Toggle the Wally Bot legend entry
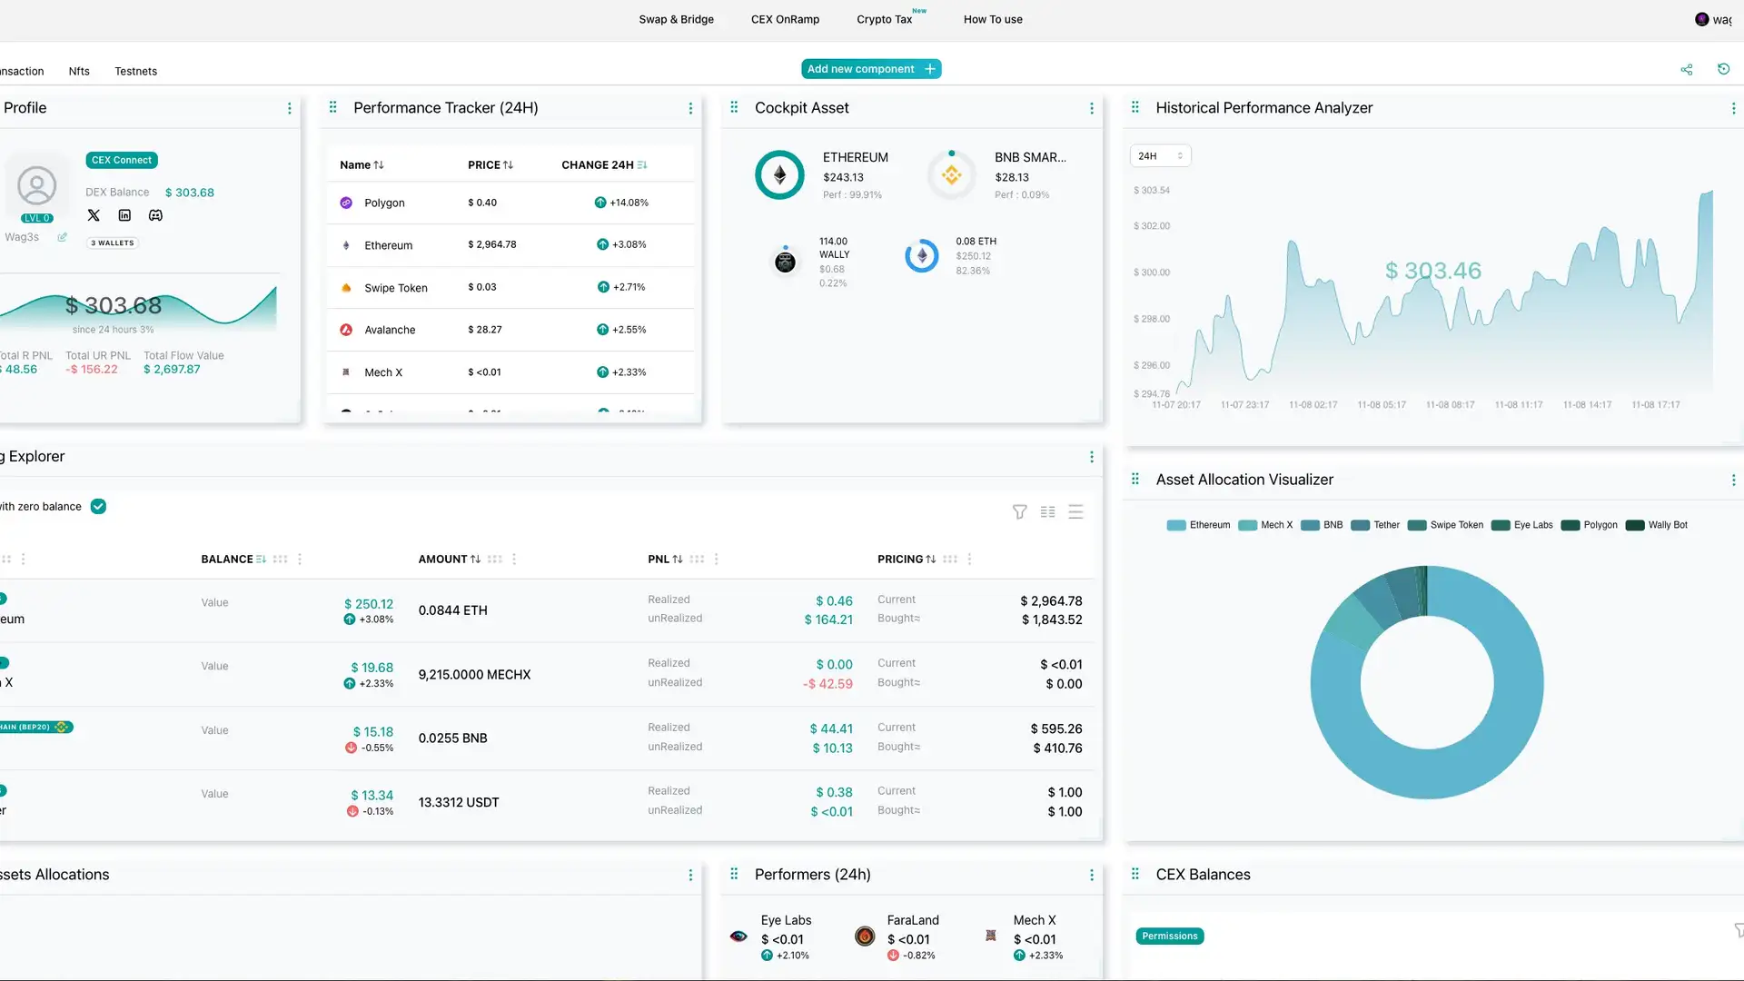 pyautogui.click(x=1657, y=525)
